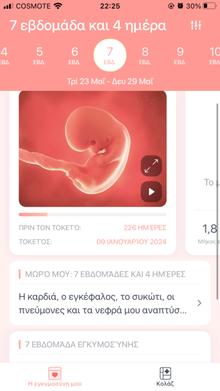Open the baby size card on right

[203, 173]
